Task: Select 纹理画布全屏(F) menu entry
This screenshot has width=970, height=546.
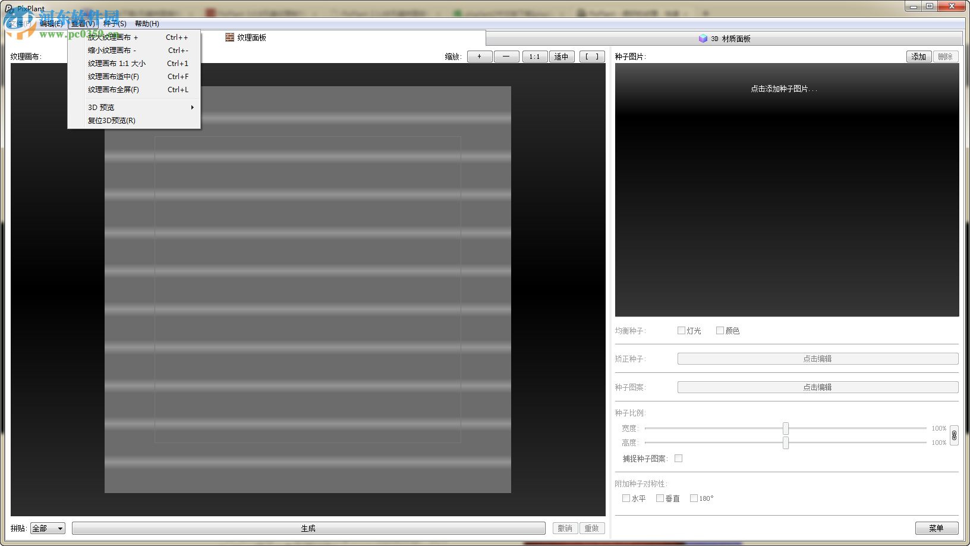Action: (x=134, y=90)
